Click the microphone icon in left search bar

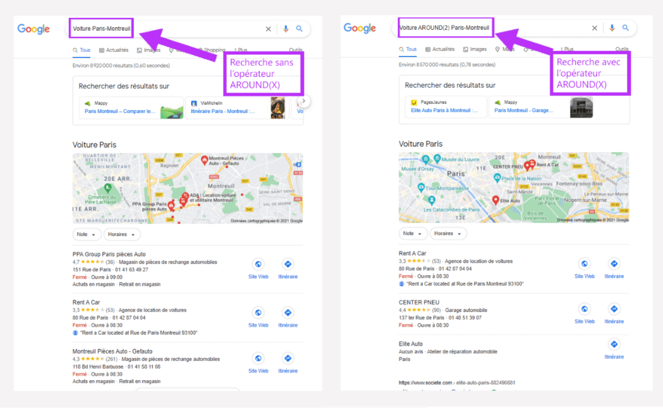click(285, 29)
